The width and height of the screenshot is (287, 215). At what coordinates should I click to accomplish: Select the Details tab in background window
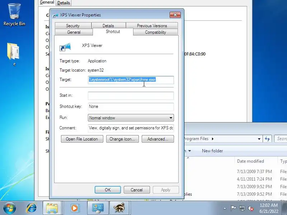(63, 3)
